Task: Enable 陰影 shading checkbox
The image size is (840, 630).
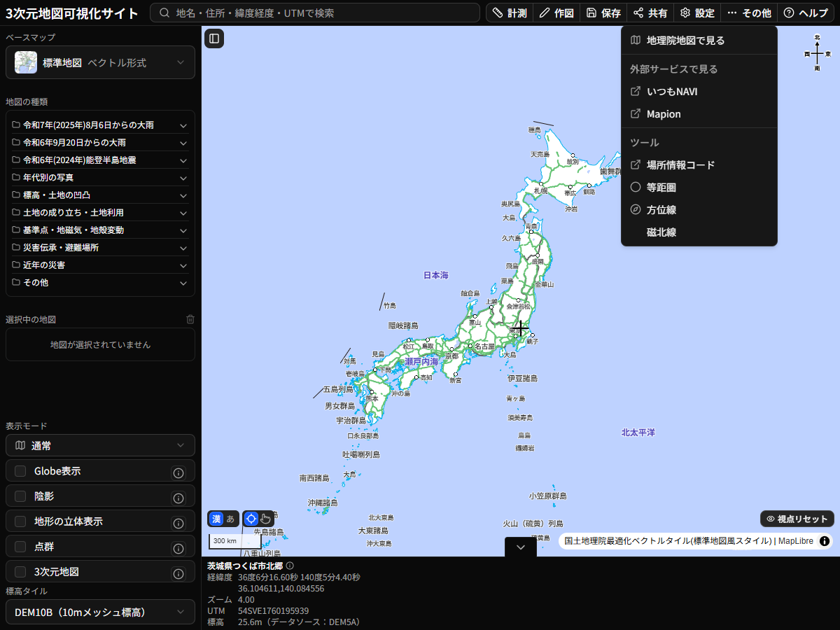Action: pyautogui.click(x=20, y=496)
